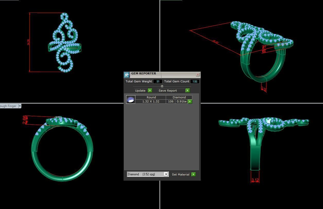
Task: Open the viewport label dropdown arrow
Action: 20,106
